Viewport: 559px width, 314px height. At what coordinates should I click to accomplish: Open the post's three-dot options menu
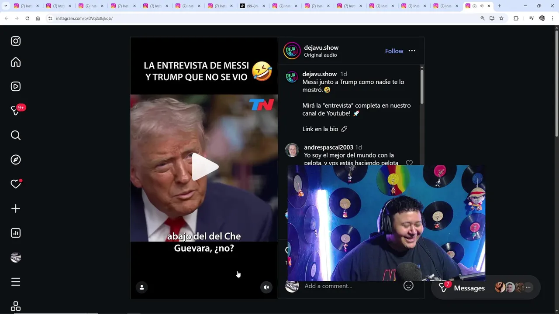point(412,51)
